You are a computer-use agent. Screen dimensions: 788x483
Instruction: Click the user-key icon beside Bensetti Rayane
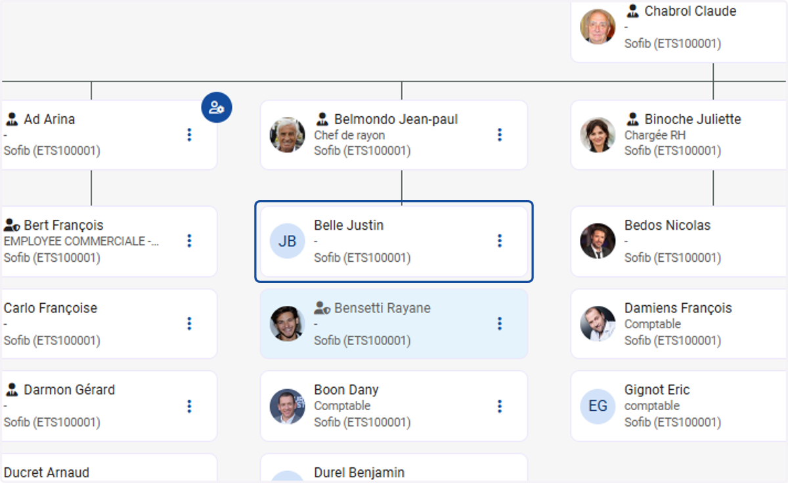click(x=322, y=308)
